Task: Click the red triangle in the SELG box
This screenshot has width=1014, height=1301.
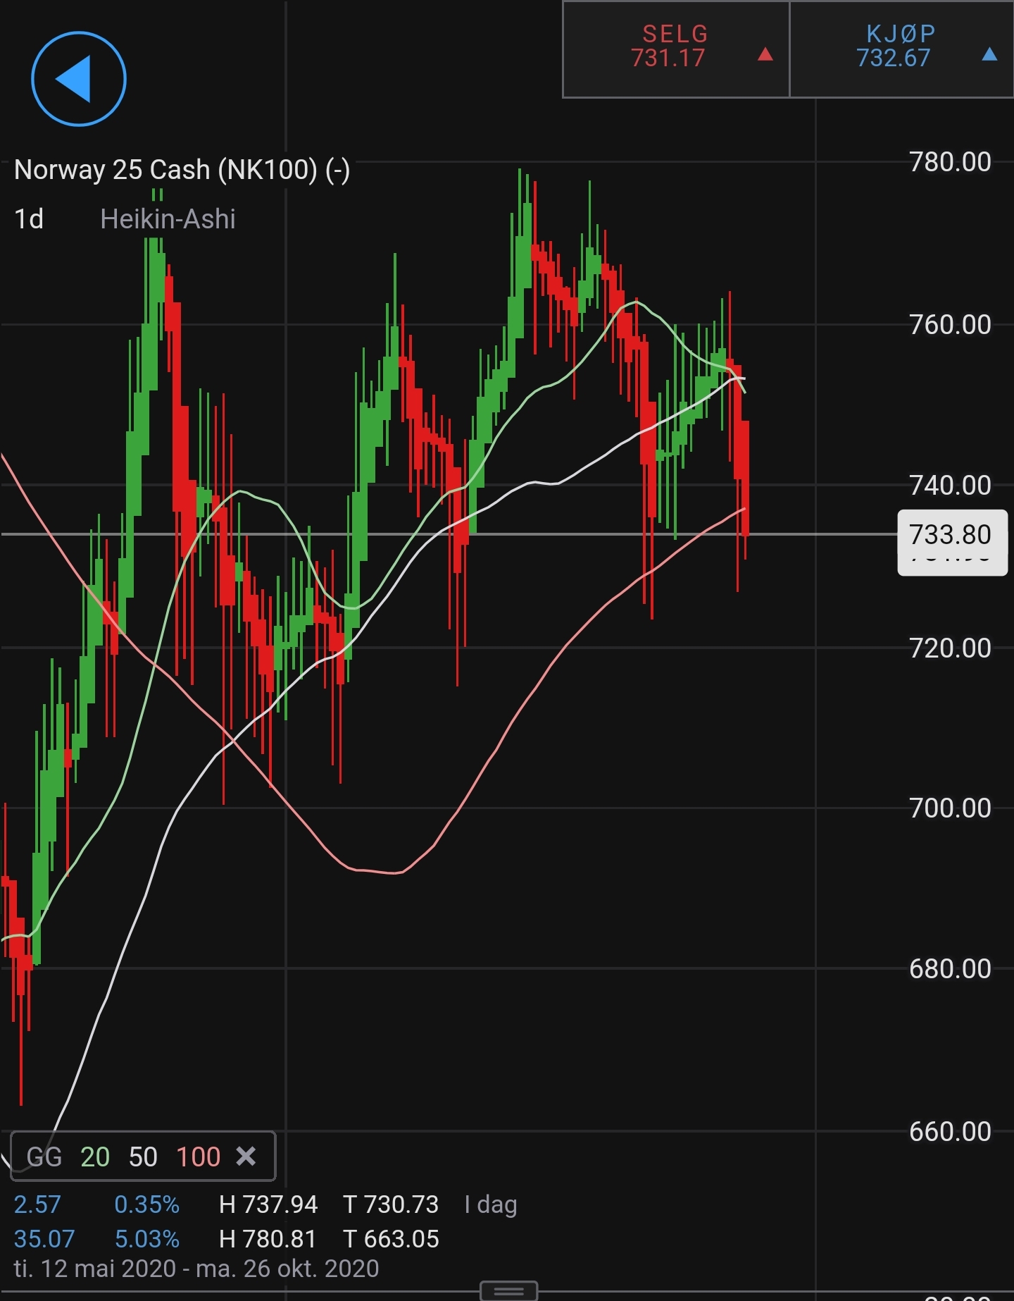Action: [x=765, y=55]
